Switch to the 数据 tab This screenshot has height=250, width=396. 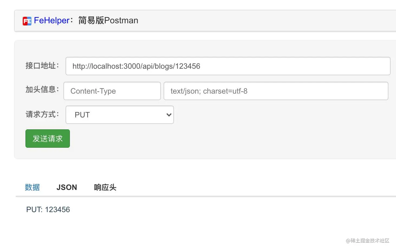click(x=32, y=187)
